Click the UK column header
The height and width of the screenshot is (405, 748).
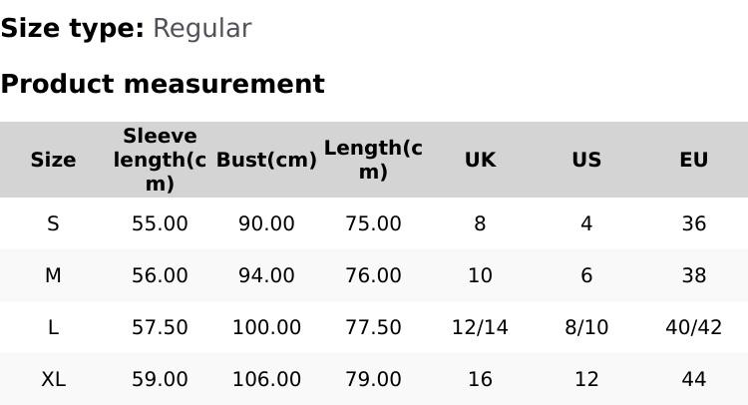pos(480,160)
